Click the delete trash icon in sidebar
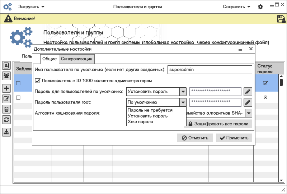287x194 pixels. click(x=6, y=109)
